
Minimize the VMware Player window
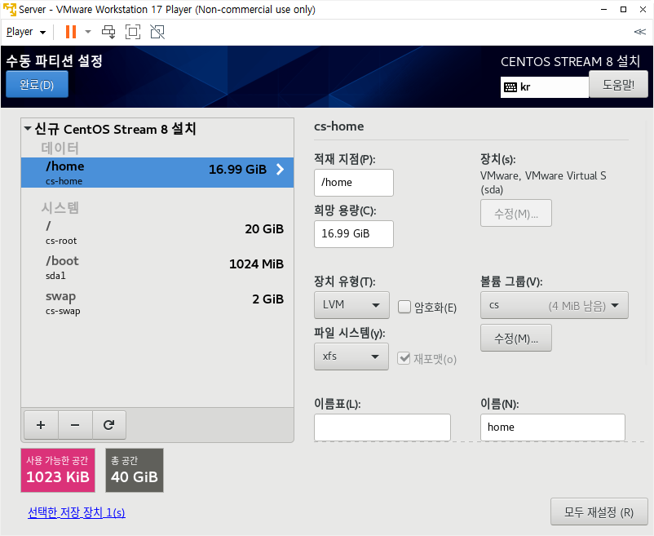pyautogui.click(x=603, y=9)
